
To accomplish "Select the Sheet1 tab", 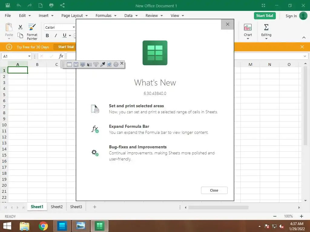I will tap(37, 207).
